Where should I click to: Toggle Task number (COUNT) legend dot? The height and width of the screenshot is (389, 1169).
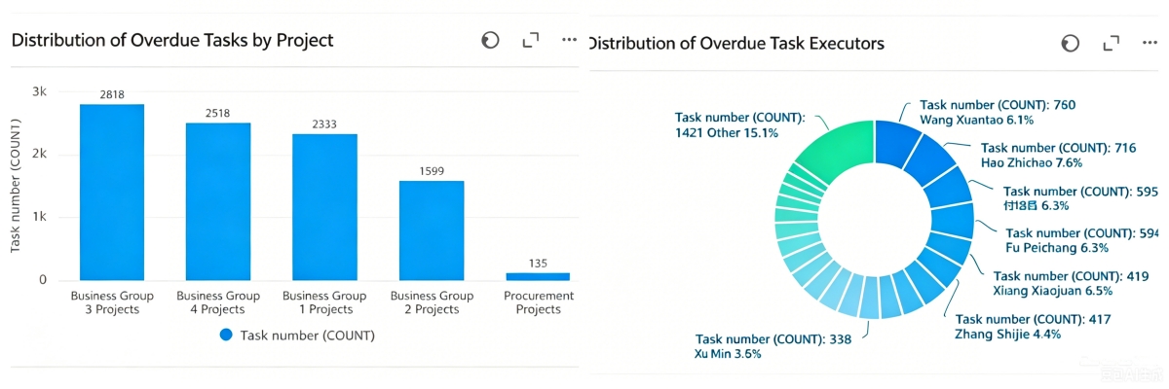[226, 335]
